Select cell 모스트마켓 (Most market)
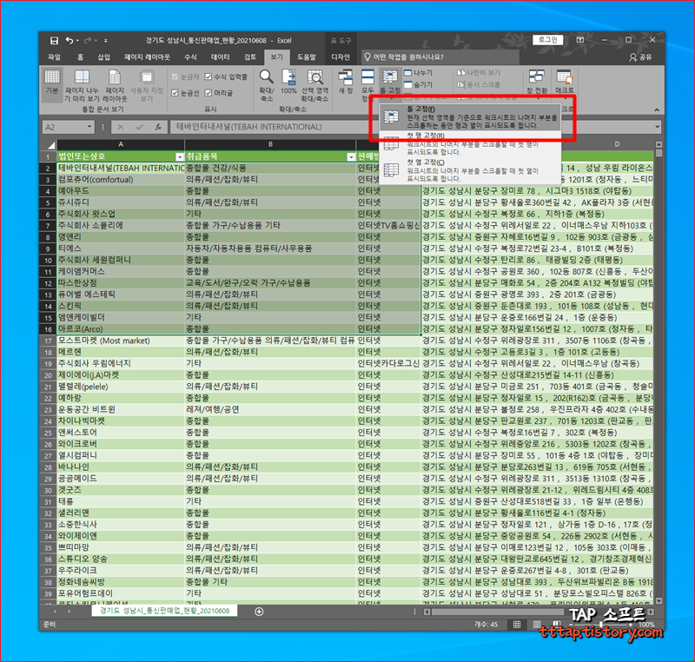This screenshot has width=695, height=662. point(121,341)
